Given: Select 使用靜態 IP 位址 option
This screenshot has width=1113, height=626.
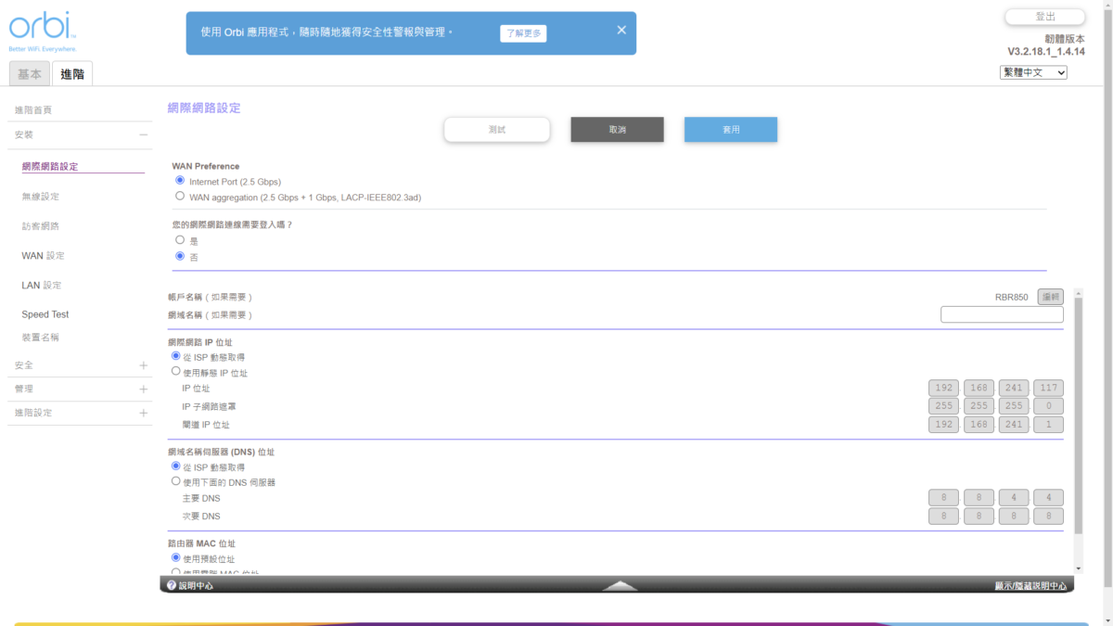Looking at the screenshot, I should tap(176, 372).
